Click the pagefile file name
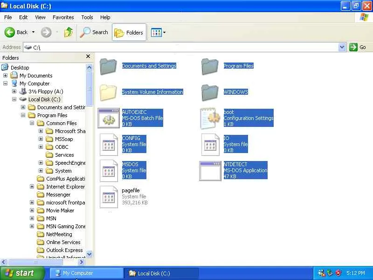The width and height of the screenshot is (373, 280). click(131, 190)
